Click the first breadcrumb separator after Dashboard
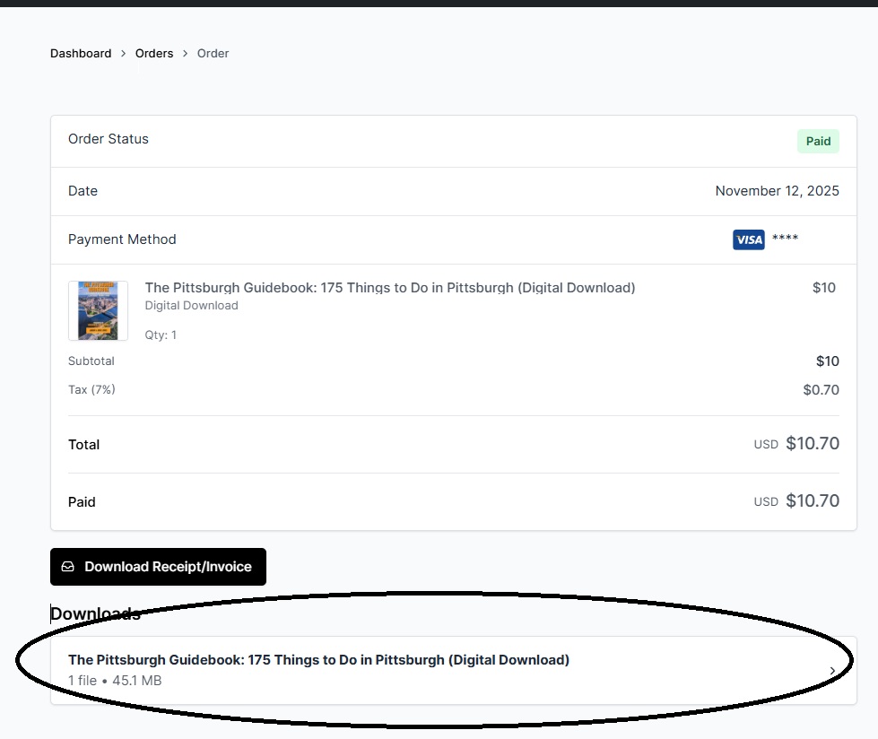Viewport: 878px width, 739px height. pos(124,54)
